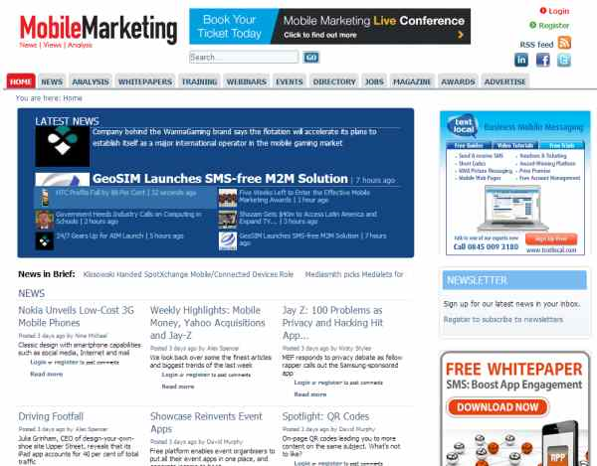Image resolution: width=597 pixels, height=466 pixels.
Task: Open Jay Z 100 Problems article
Action: 332,323
